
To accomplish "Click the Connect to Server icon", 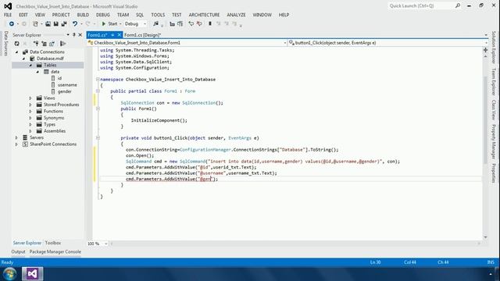I will click(x=44, y=44).
